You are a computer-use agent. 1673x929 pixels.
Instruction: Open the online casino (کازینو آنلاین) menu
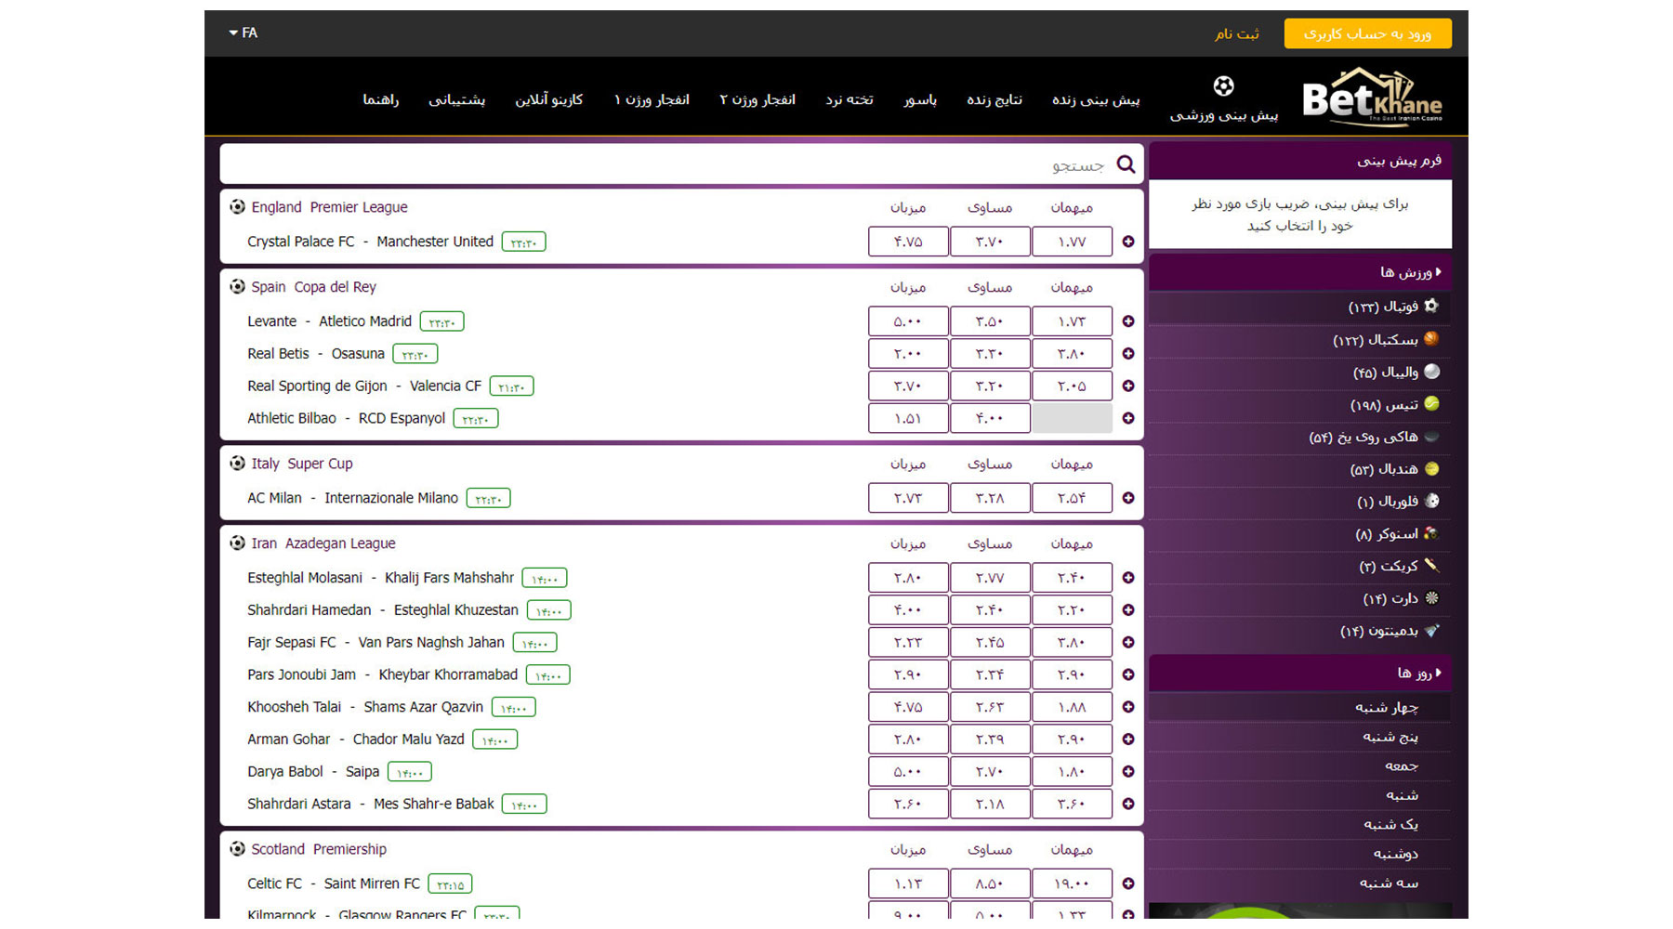point(549,99)
